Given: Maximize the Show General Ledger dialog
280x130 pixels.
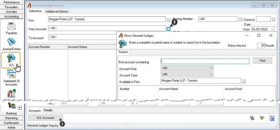Looking at the screenshot, I should (x=259, y=35).
